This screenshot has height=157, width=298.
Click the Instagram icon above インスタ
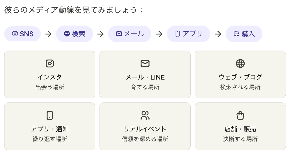pyautogui.click(x=50, y=63)
